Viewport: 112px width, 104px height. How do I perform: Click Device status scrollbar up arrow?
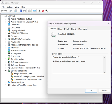click(x=104, y=57)
